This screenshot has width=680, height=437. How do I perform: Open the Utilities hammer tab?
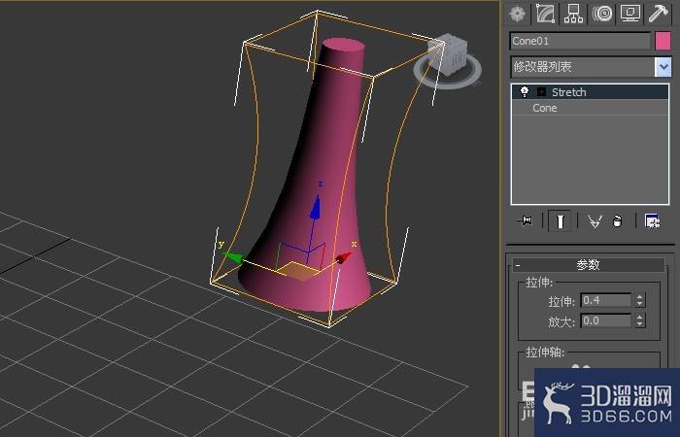pos(659,14)
